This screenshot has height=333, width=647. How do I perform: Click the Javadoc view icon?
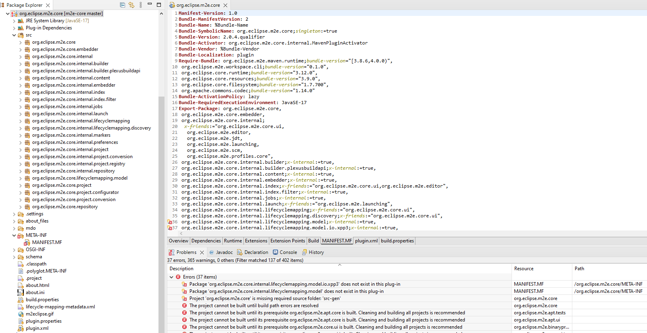(x=212, y=252)
